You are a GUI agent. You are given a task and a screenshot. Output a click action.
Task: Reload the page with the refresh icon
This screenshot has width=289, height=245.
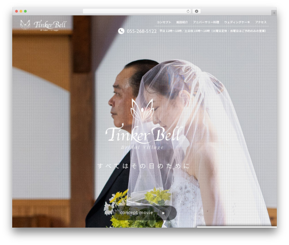click(x=188, y=11)
